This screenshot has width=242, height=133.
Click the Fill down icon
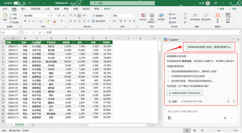point(185,18)
